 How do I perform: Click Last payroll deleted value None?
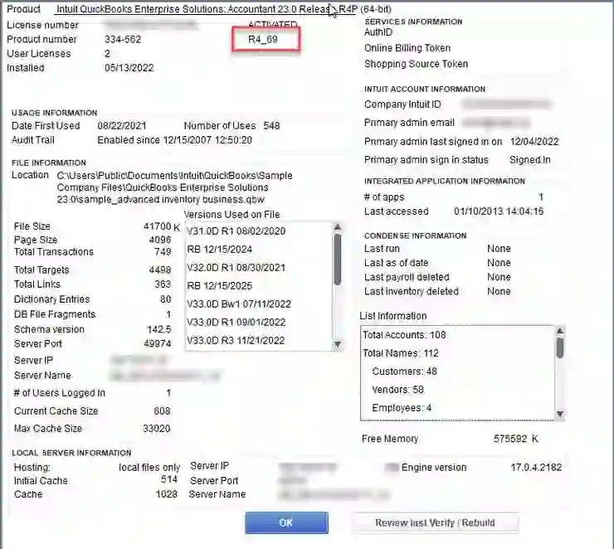click(x=499, y=278)
